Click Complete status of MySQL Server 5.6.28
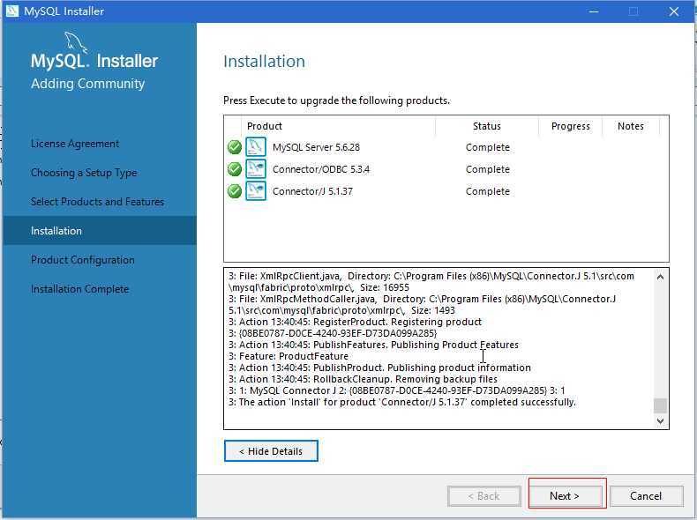 [488, 147]
